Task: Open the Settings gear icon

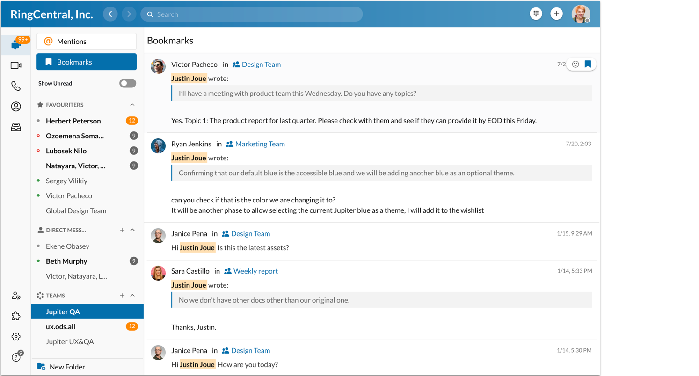Action: pos(16,337)
